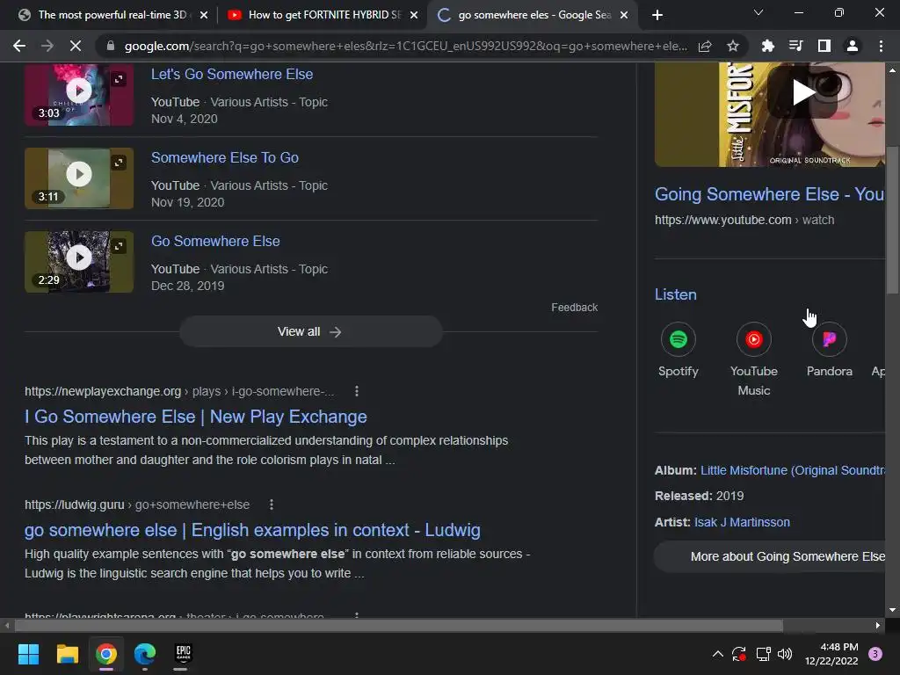
Task: Open the volume speaker tray icon
Action: [785, 654]
